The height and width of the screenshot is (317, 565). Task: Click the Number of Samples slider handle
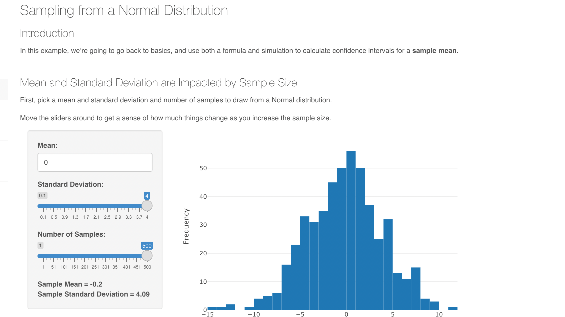tap(147, 256)
